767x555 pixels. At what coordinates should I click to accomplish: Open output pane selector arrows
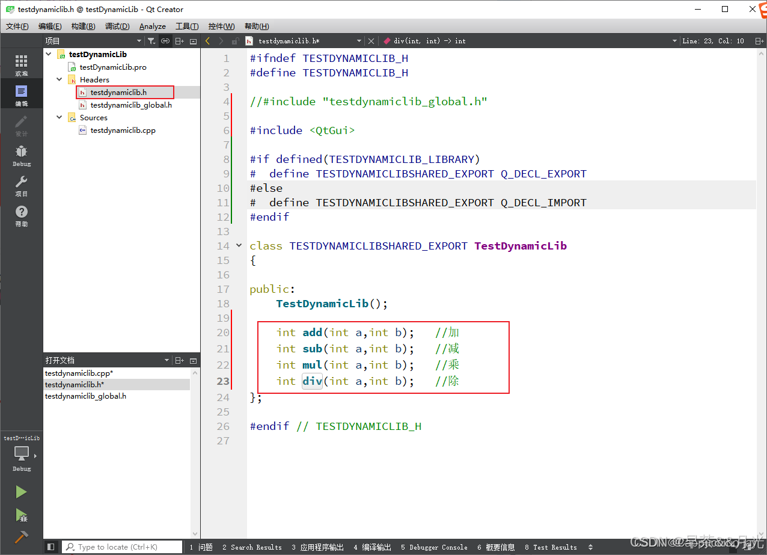click(590, 547)
